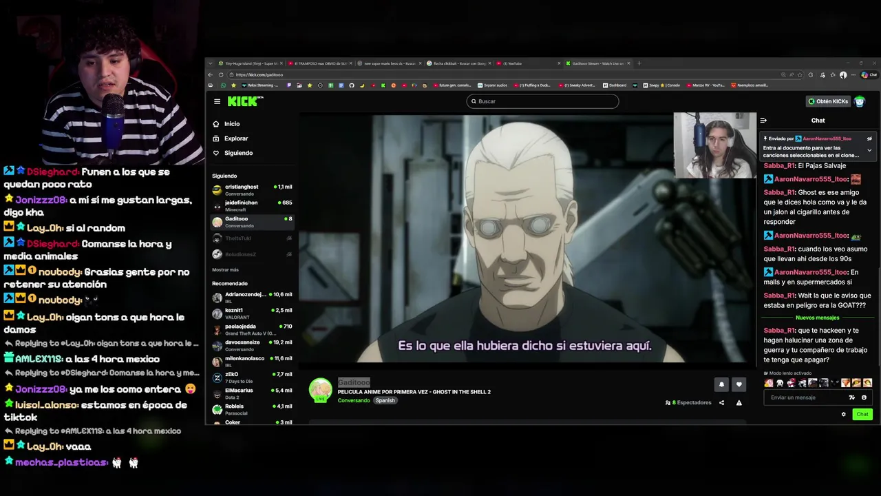Collapse the chat panel icon

[x=763, y=121]
